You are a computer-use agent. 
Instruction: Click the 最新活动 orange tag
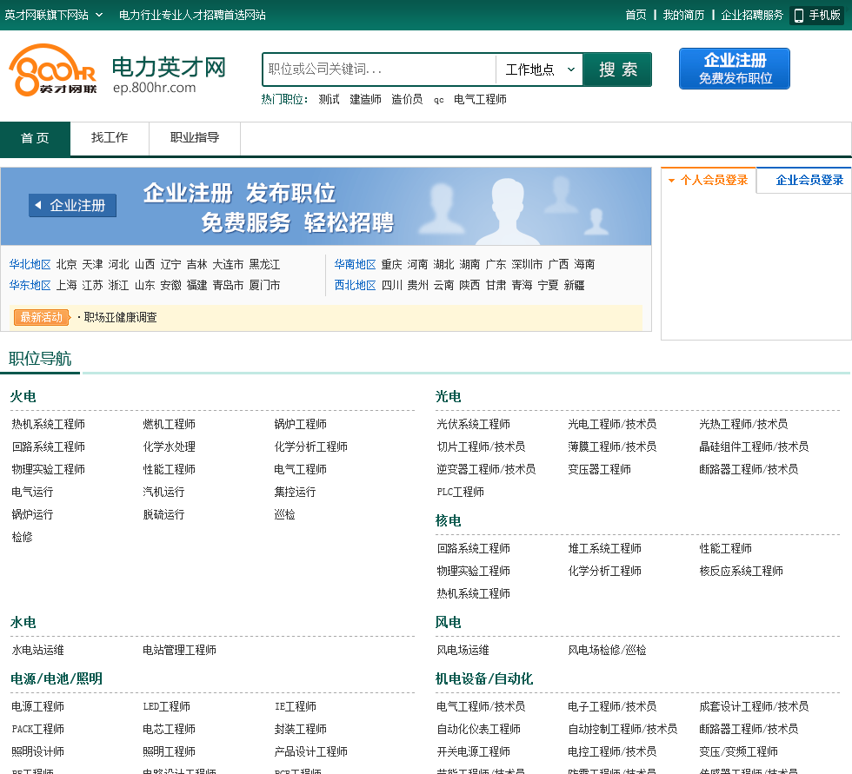click(41, 317)
